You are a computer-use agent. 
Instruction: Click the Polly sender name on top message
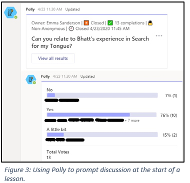coord(30,9)
